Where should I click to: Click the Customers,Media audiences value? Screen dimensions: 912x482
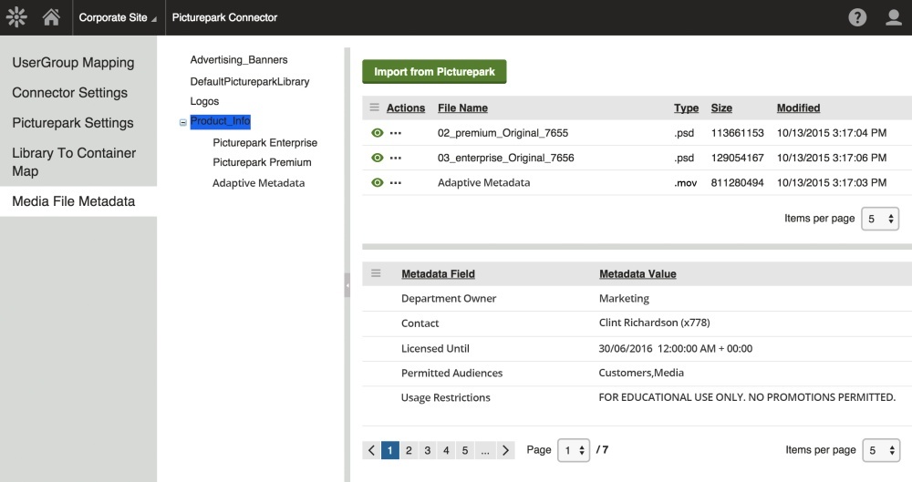[x=641, y=373]
